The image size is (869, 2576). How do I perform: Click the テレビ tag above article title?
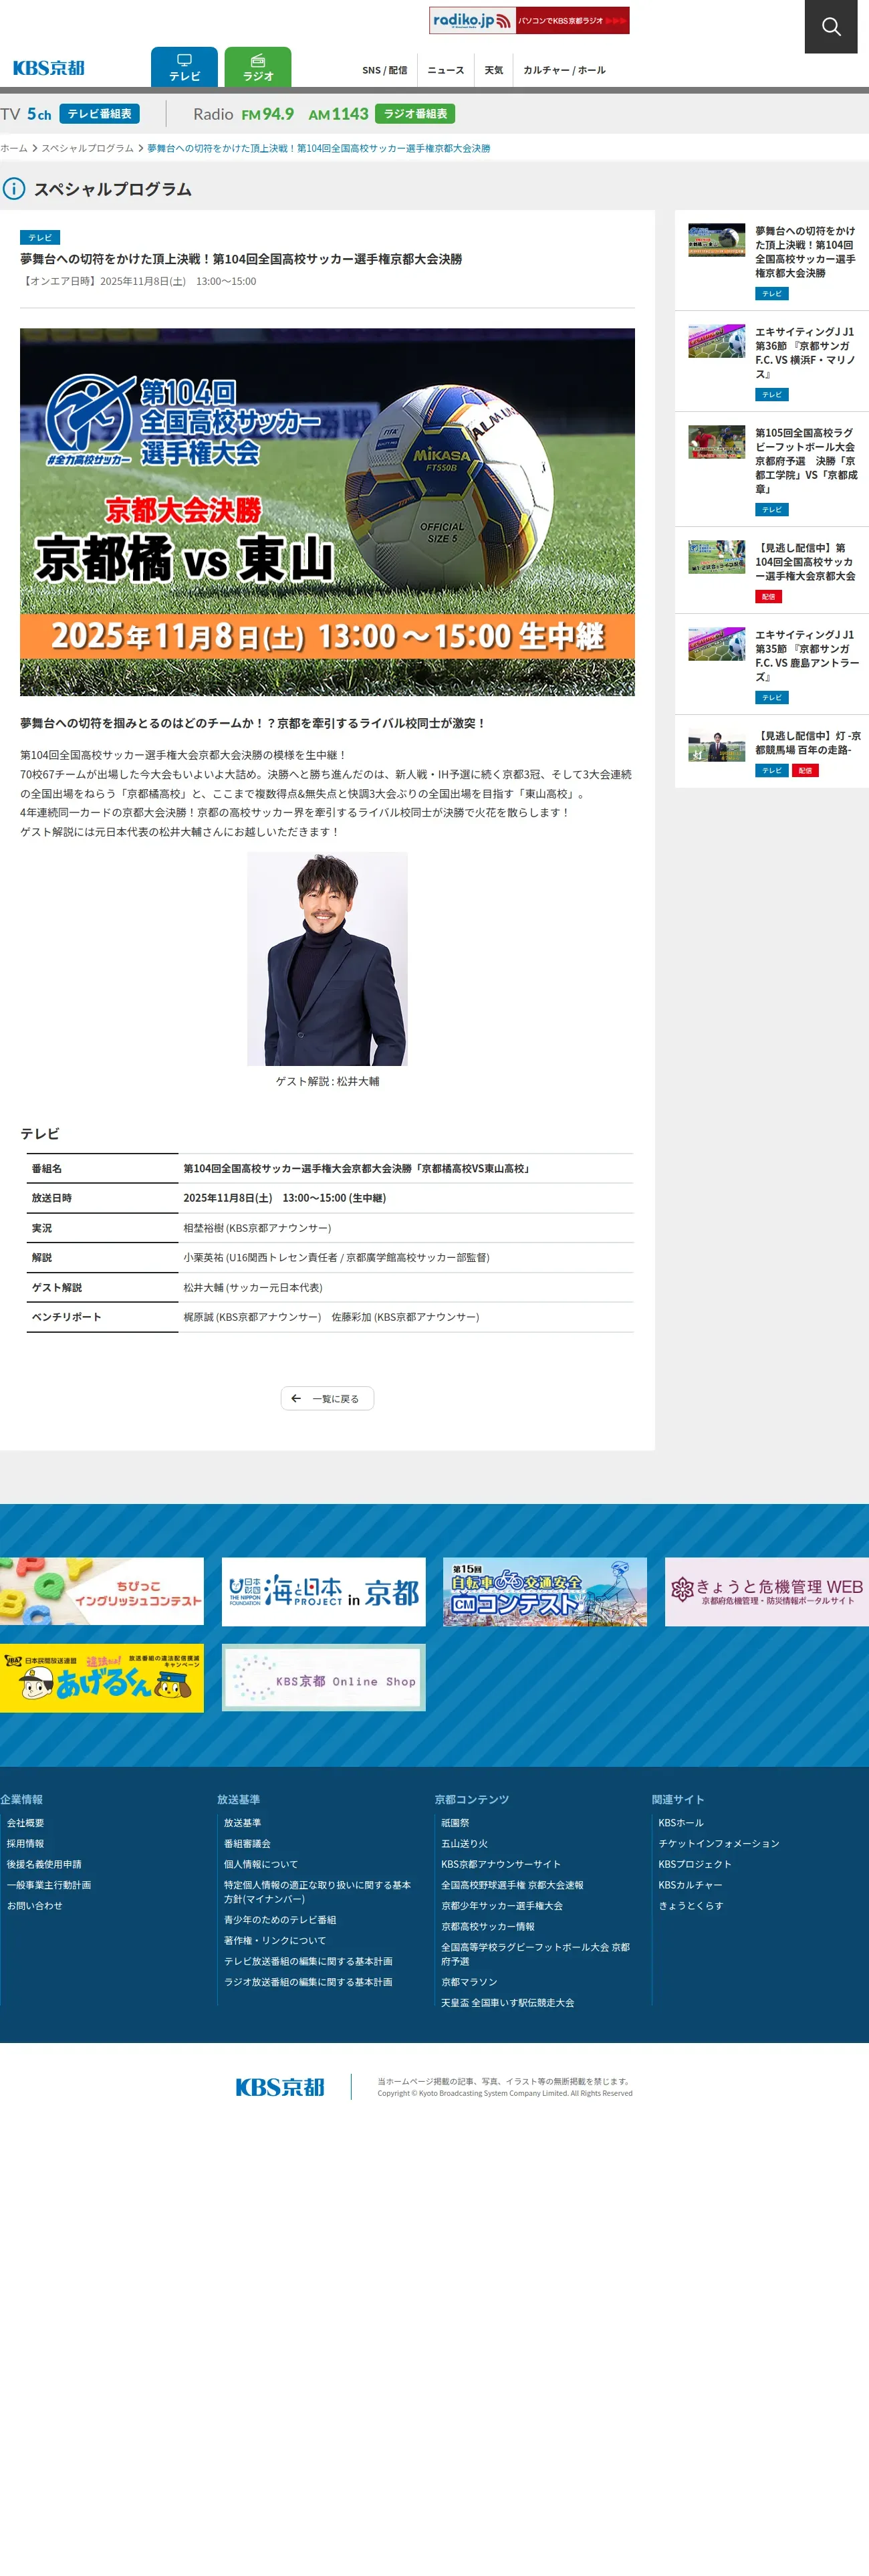click(x=40, y=238)
